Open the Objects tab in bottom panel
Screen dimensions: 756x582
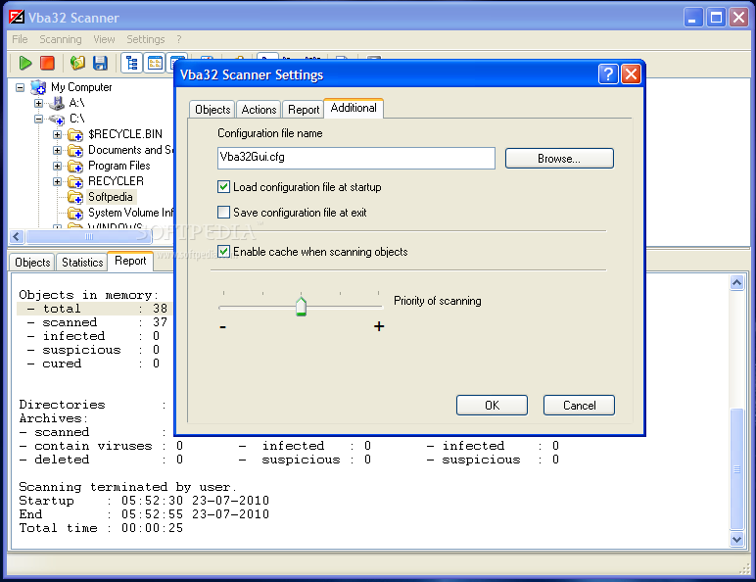coord(32,263)
